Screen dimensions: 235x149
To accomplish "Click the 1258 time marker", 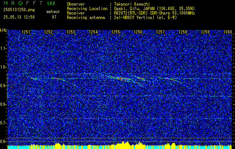I will click(x=183, y=32).
